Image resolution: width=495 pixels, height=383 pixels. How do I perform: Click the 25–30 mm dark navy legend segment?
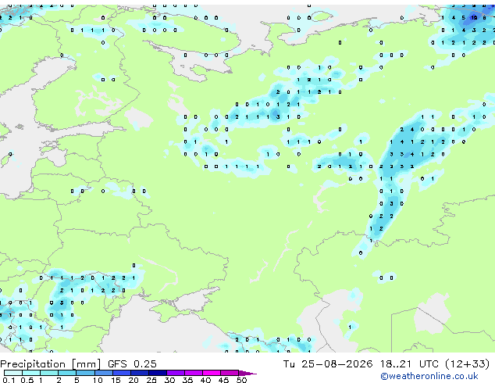(x=158, y=373)
